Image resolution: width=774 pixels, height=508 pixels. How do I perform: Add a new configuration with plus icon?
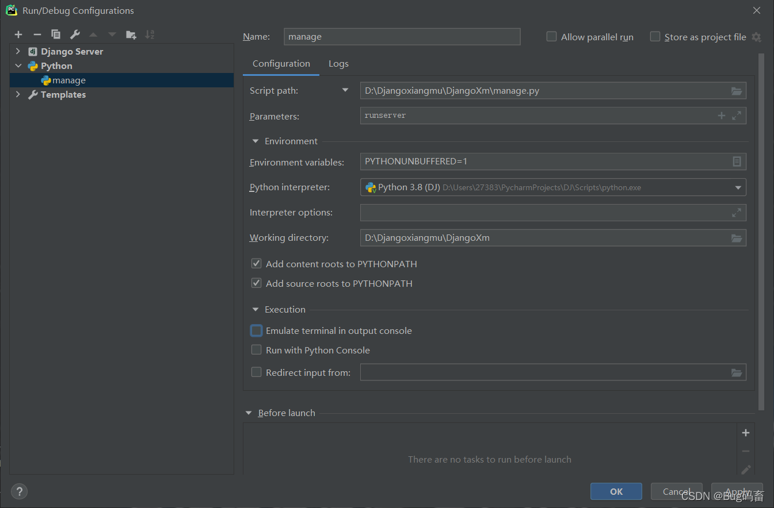point(18,34)
